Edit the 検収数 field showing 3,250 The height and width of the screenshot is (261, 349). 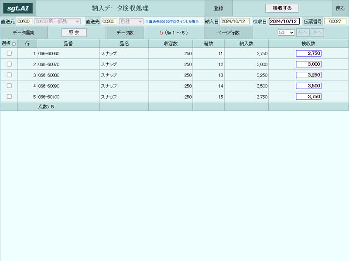tap(308, 75)
